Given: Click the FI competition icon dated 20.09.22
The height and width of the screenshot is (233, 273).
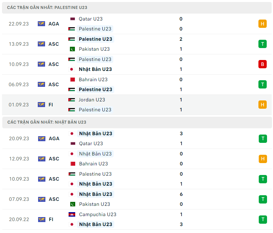Looking at the screenshot, I should click(41, 219).
